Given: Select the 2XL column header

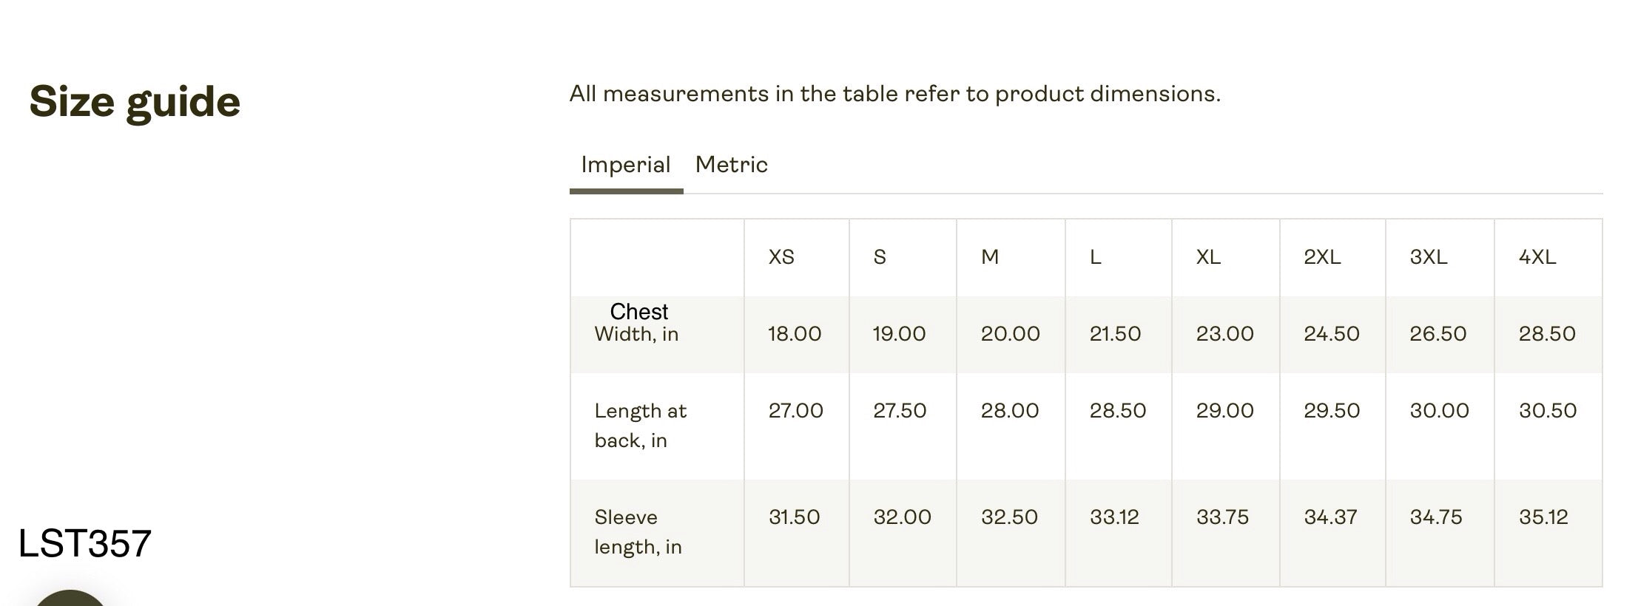Looking at the screenshot, I should tap(1322, 257).
